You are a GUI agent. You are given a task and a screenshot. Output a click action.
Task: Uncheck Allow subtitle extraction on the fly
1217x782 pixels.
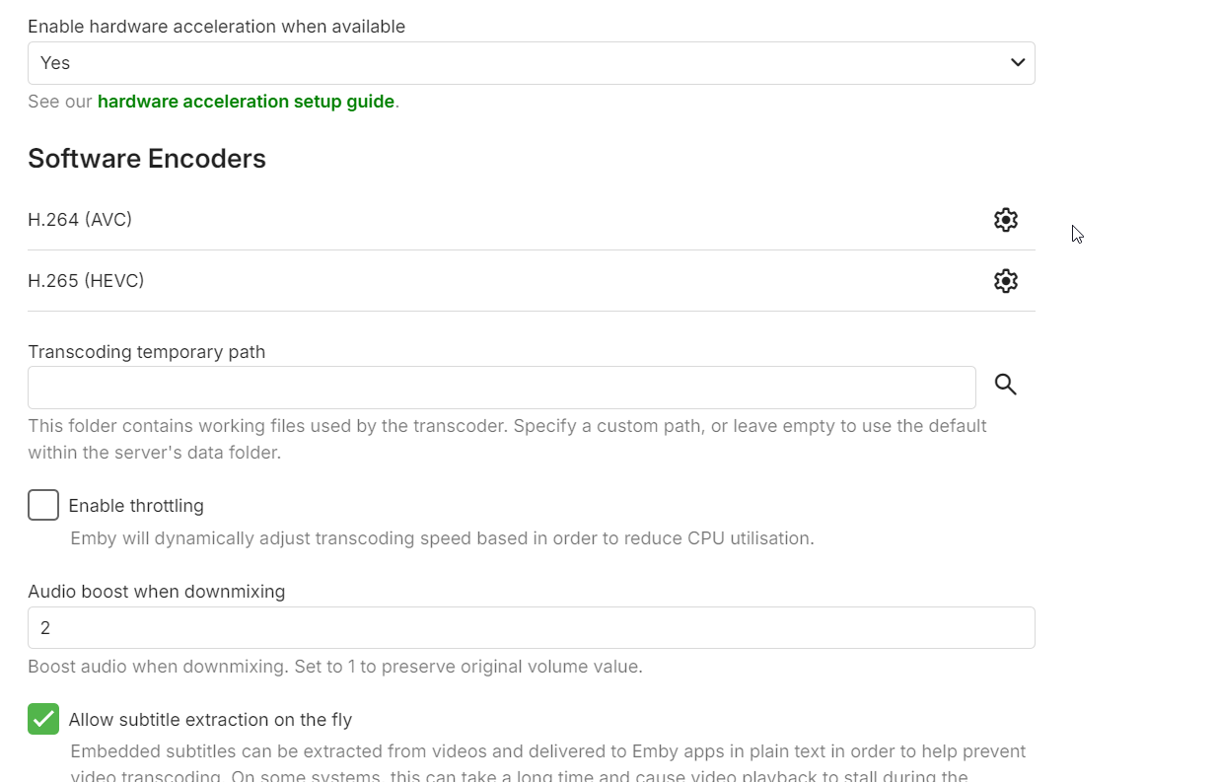coord(43,719)
